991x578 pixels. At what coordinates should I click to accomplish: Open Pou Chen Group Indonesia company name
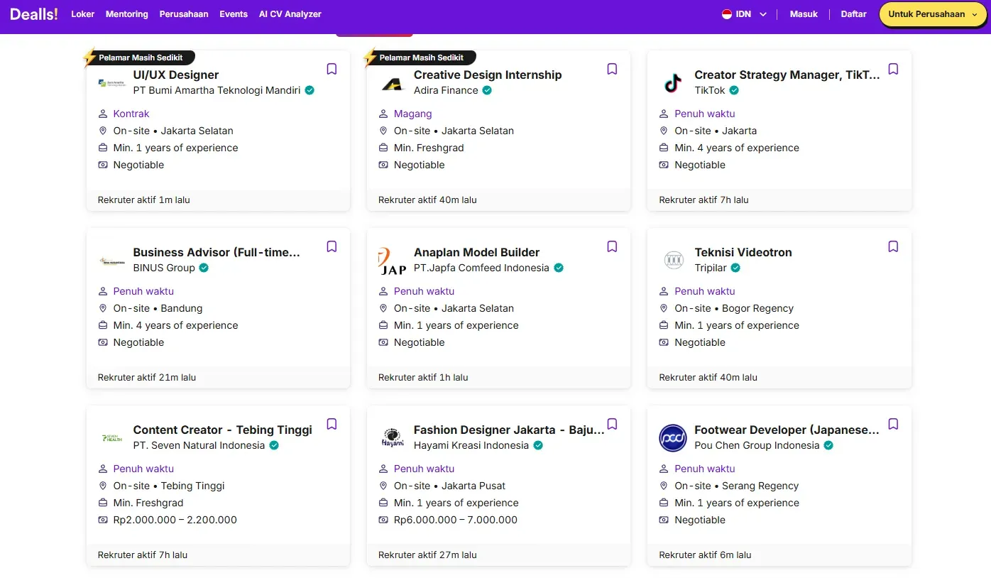757,445
